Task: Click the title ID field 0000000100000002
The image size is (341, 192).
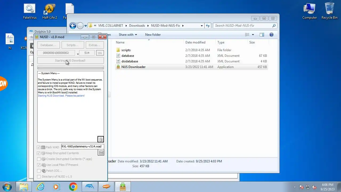Action: (x=56, y=53)
